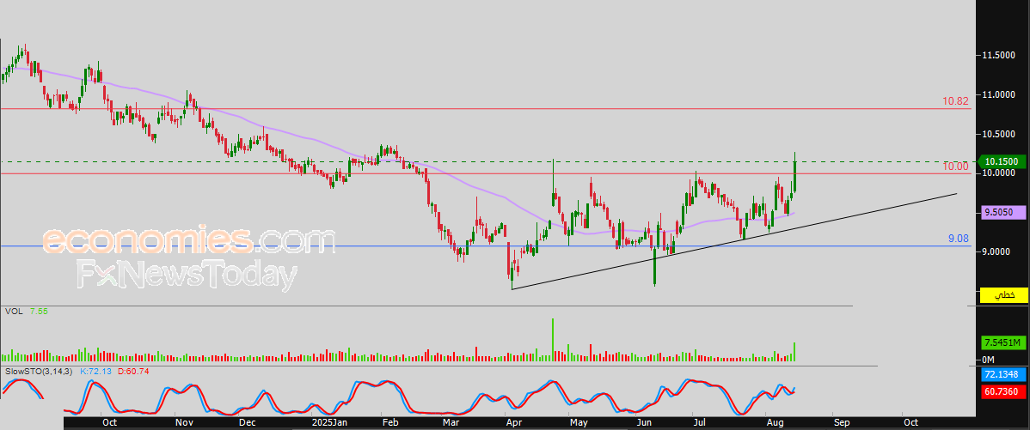Click the Mar date axis label
1030x430 pixels.
point(450,423)
